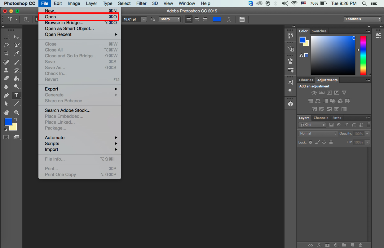Set text alignment to center
Image resolution: width=384 pixels, height=248 pixels.
[x=196, y=19]
